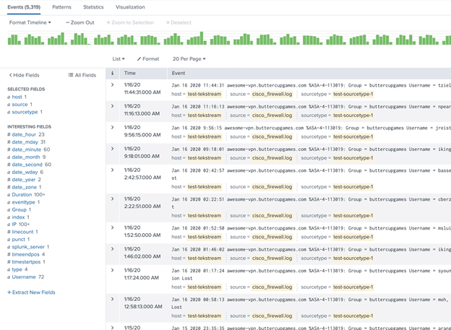
Task: Open the date_month field
Action: [26, 157]
